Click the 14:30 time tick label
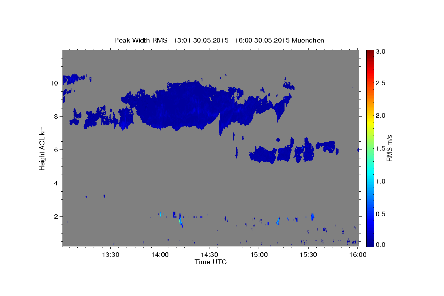 pos(209,255)
